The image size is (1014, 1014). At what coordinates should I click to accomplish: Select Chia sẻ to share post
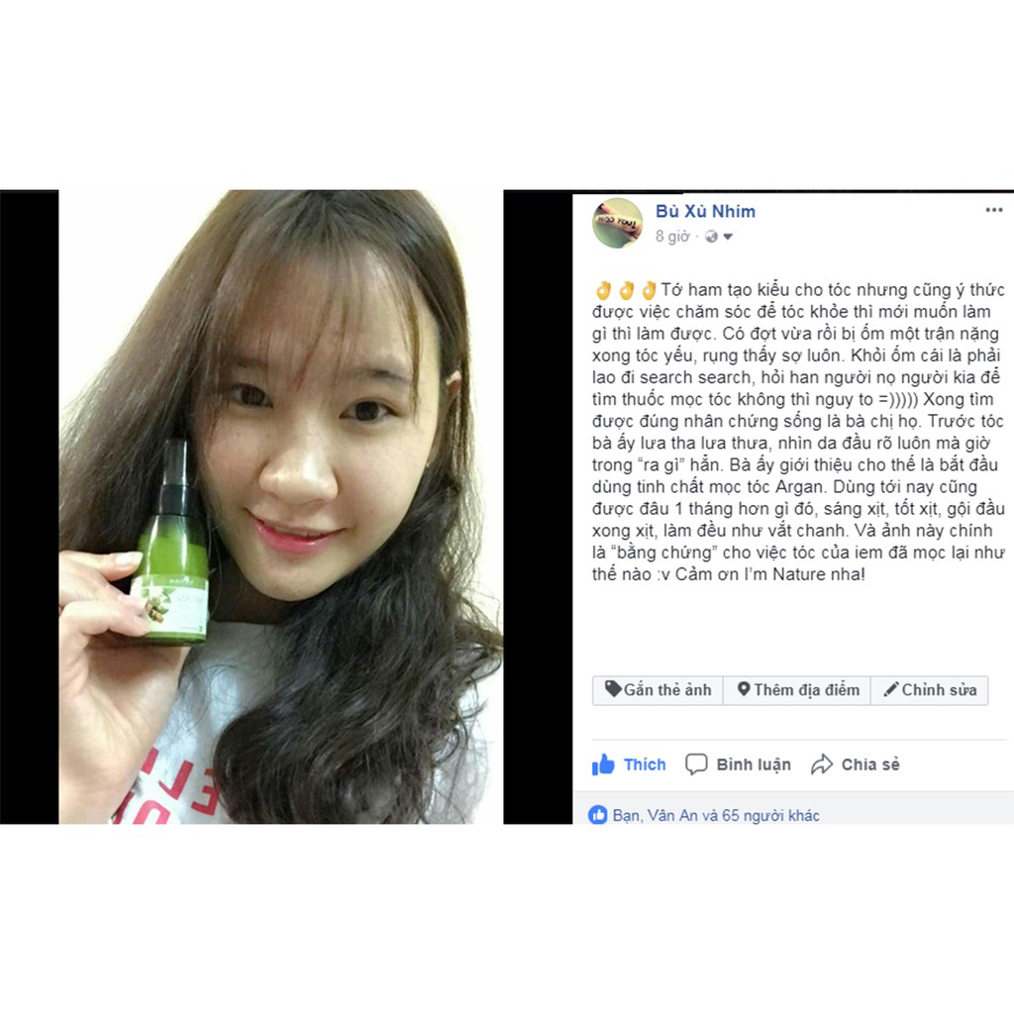pyautogui.click(x=856, y=764)
